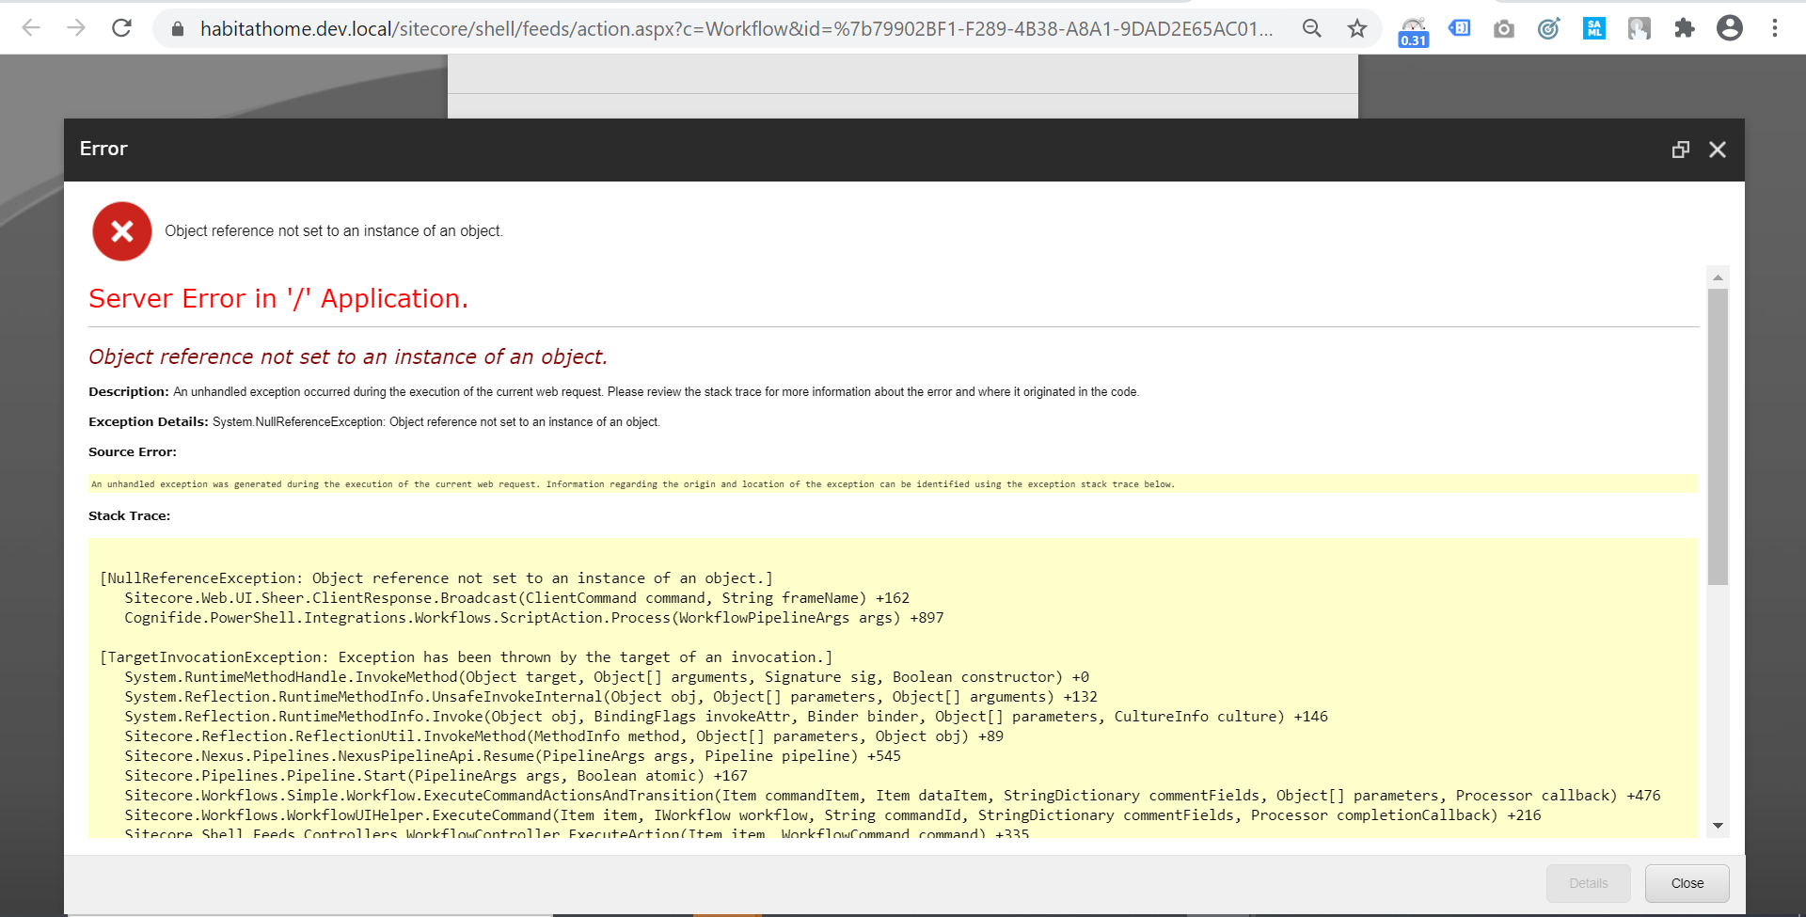
Task: Click the address bar URL field
Action: point(658,28)
